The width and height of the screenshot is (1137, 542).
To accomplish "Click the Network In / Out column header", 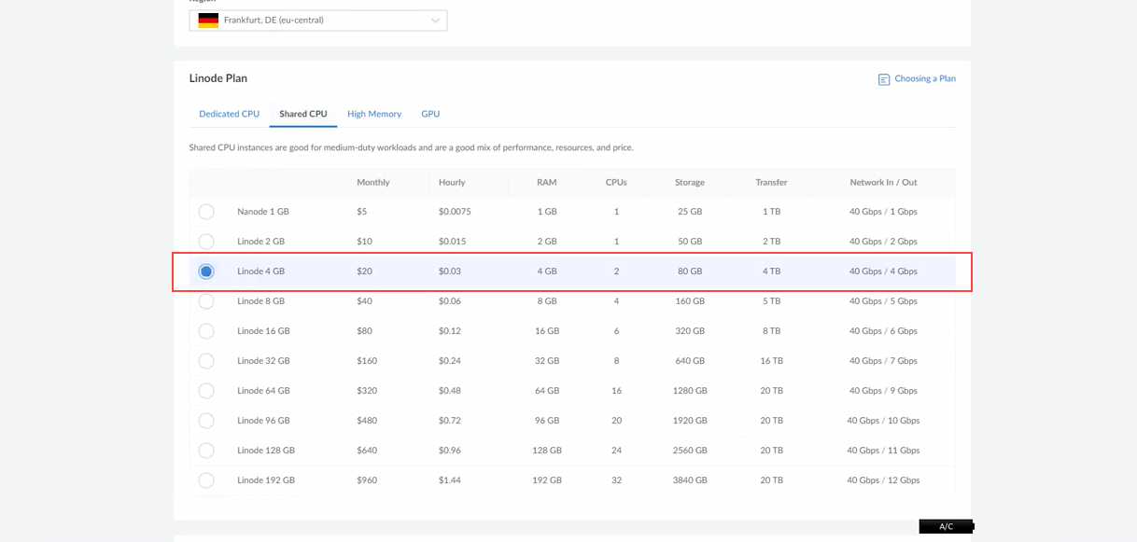I will click(883, 182).
